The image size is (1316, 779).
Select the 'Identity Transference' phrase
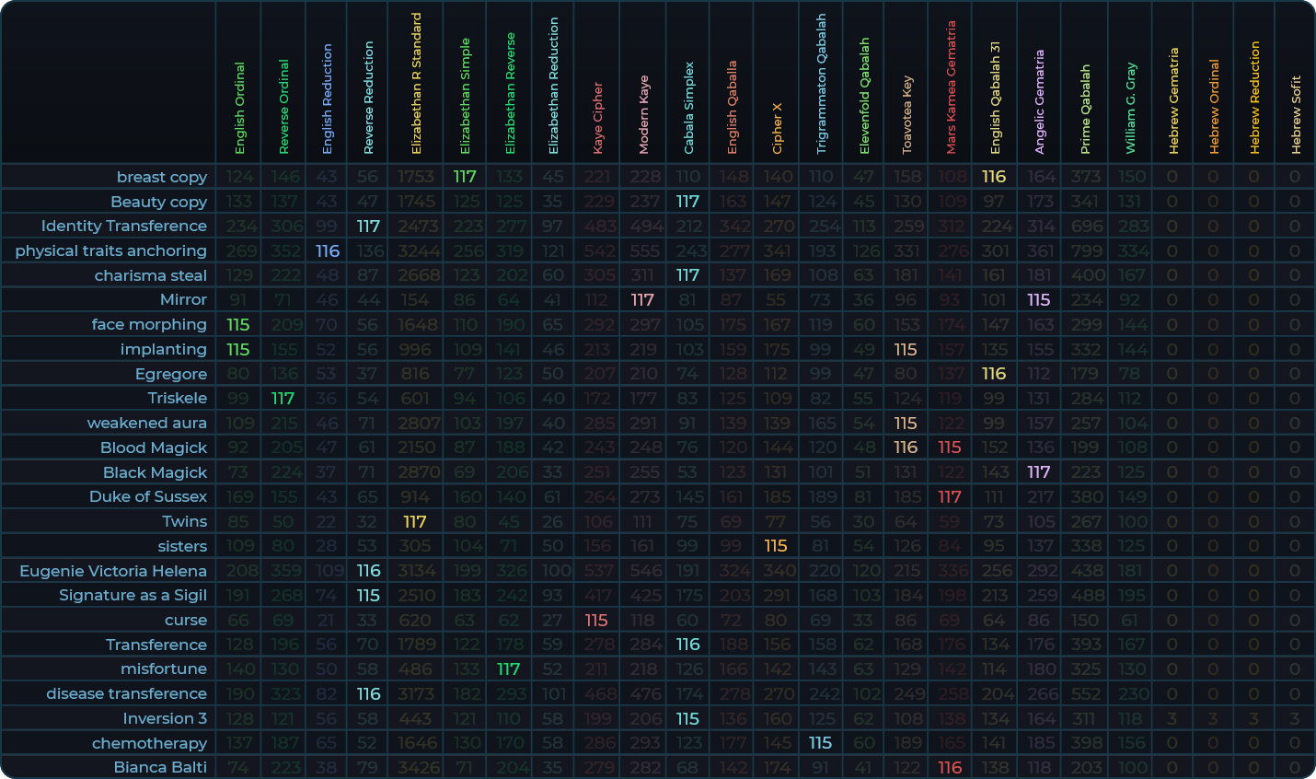point(123,226)
